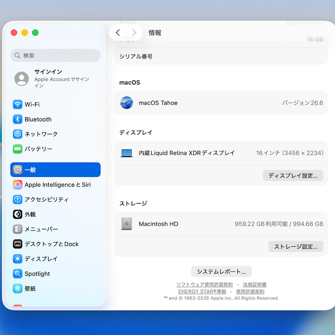The height and width of the screenshot is (335, 335).
Task: Select the ネットワーク sidebar label
Action: 41,134
